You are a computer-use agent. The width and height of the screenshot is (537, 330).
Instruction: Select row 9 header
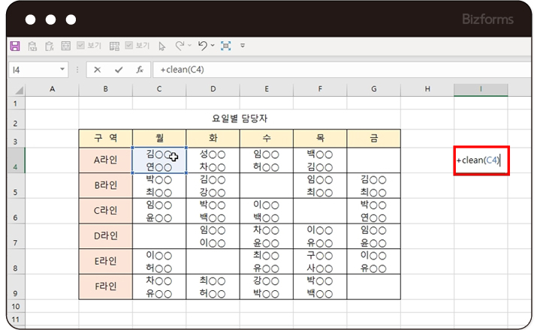pos(16,287)
